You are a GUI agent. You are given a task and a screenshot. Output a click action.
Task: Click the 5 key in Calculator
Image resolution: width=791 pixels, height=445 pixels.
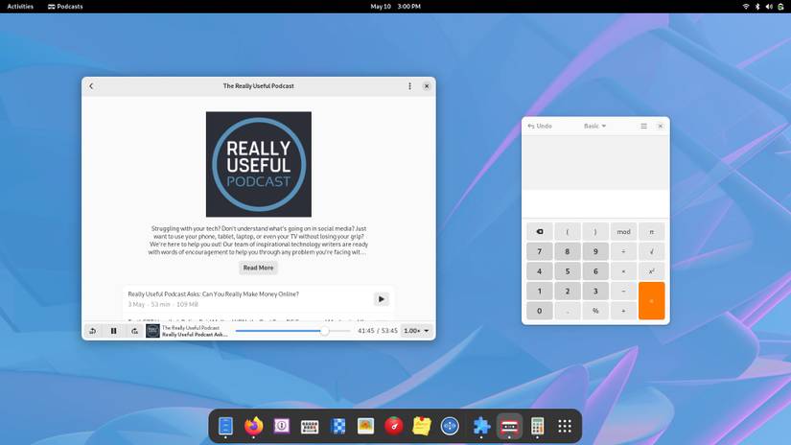click(x=568, y=271)
